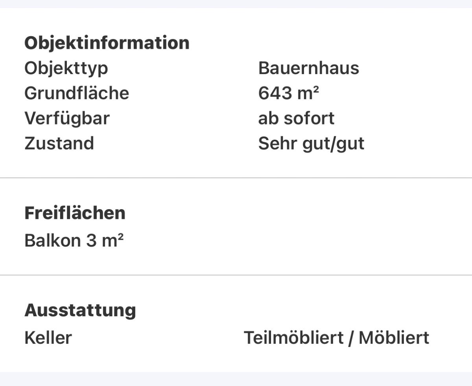Click the Zustand label
The image size is (472, 386).
[x=59, y=143]
